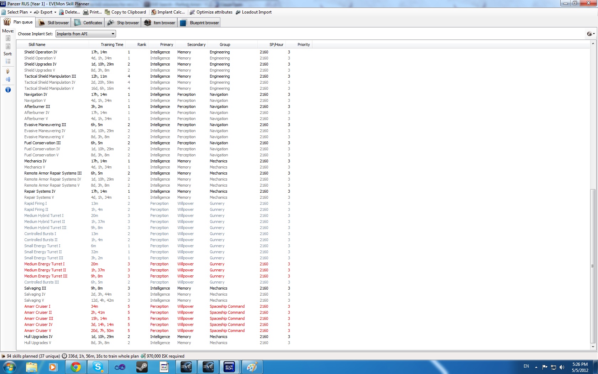Click the numbered-list Sort icon
This screenshot has width=598, height=374.
click(8, 61)
